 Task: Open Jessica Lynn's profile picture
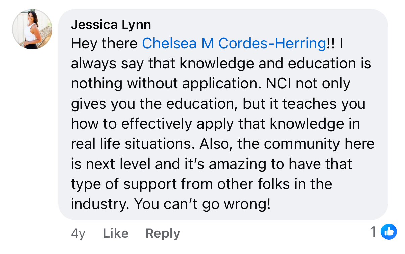tap(32, 29)
